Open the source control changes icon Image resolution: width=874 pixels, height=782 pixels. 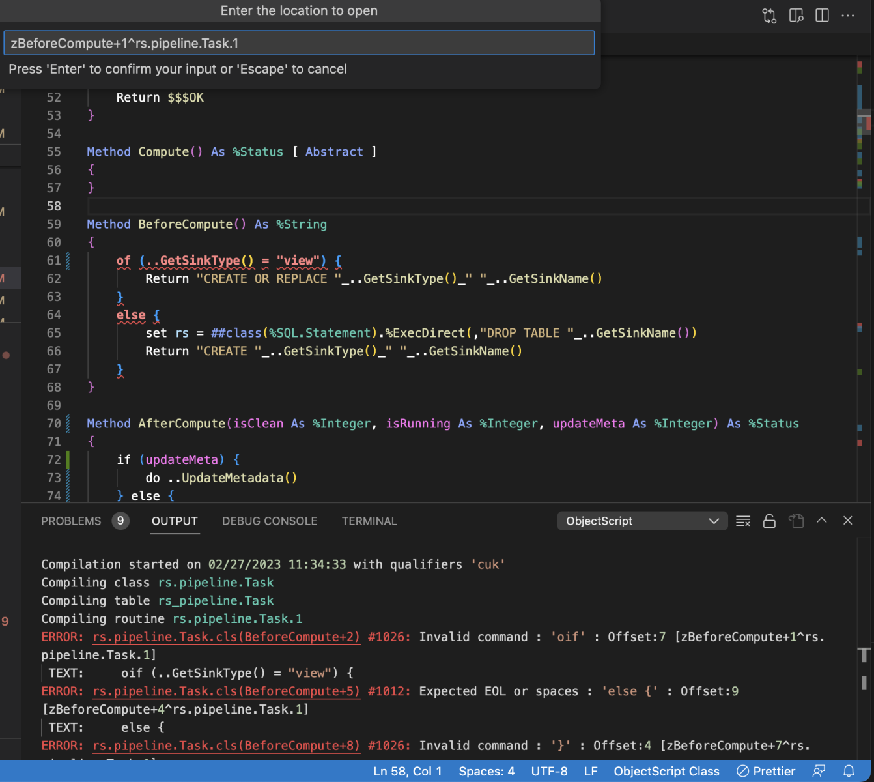[x=769, y=16]
